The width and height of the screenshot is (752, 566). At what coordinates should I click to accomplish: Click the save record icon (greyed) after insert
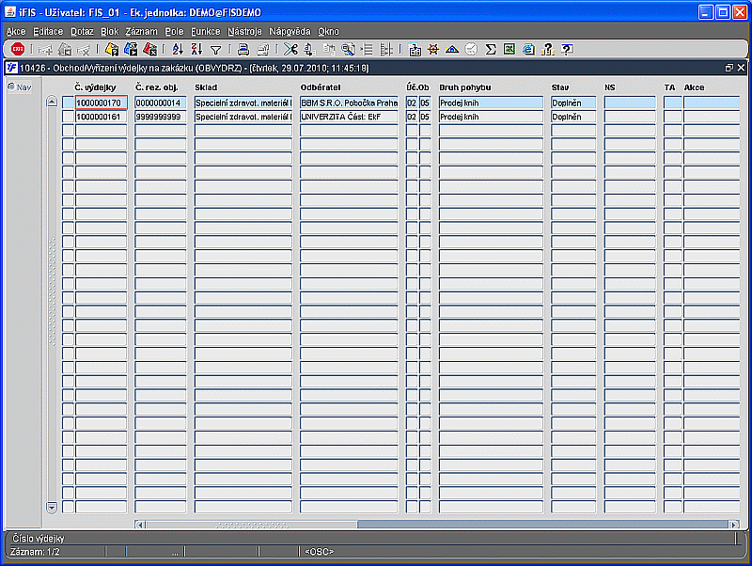[x=64, y=49]
